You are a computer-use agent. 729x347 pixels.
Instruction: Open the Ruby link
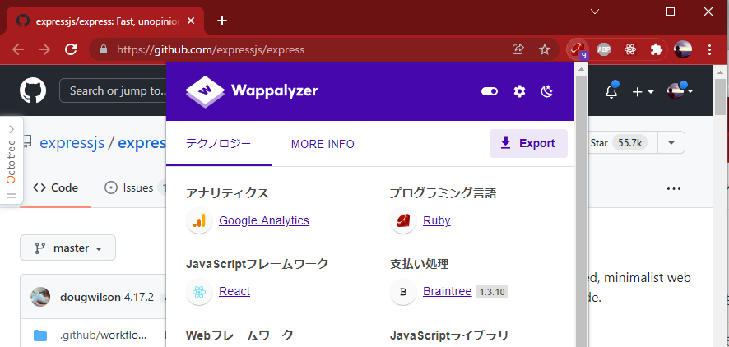[x=437, y=220]
